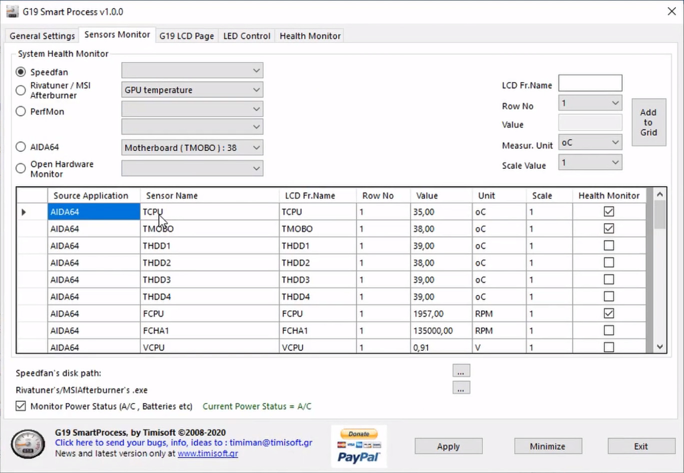Click the LCD Fr.Name input field

pyautogui.click(x=590, y=83)
